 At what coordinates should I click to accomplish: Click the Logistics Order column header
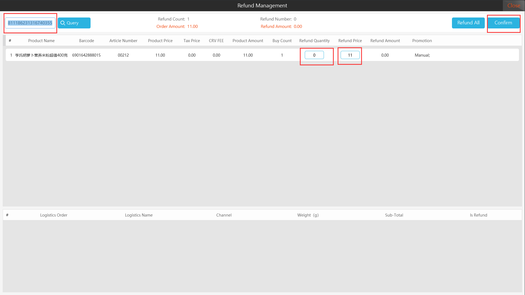tap(54, 215)
